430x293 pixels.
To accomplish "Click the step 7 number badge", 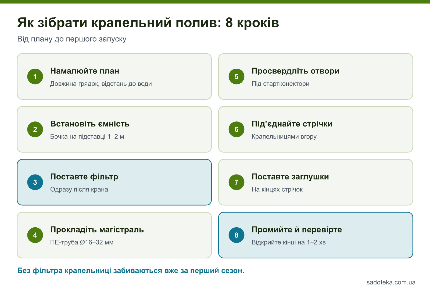I will [236, 182].
